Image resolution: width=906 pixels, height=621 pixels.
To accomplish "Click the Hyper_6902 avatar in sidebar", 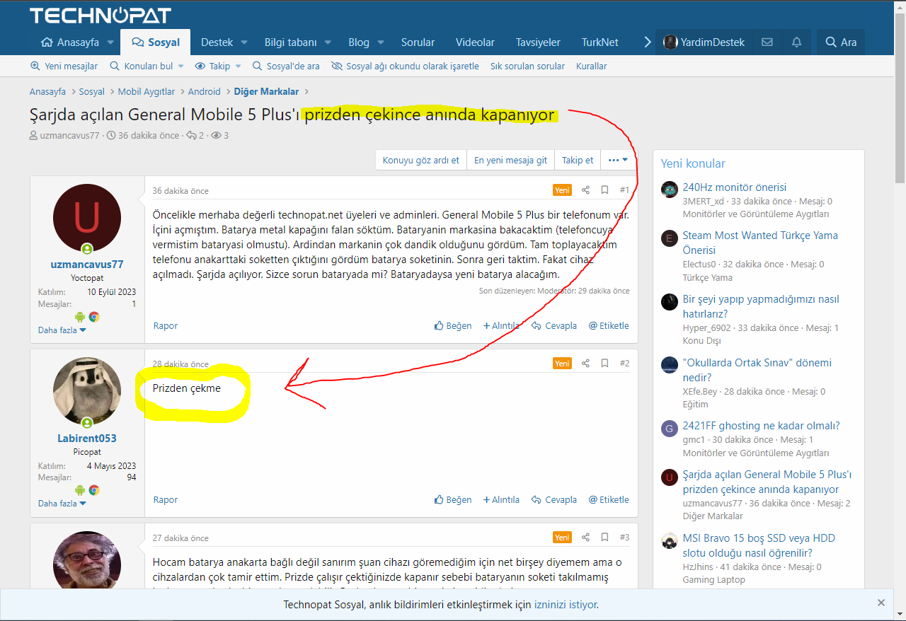I will tap(670, 302).
